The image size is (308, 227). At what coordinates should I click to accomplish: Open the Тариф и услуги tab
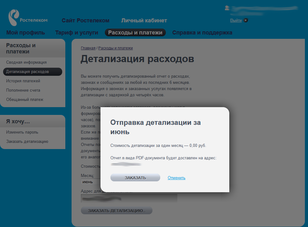point(76,32)
